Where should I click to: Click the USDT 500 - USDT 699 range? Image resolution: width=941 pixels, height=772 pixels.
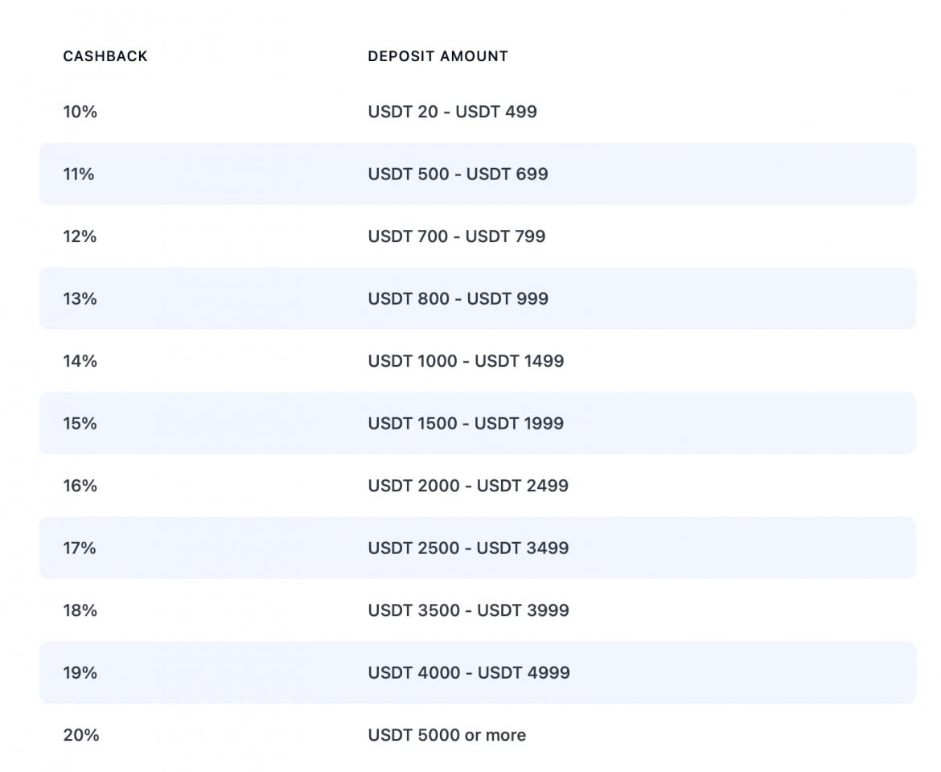tap(458, 174)
